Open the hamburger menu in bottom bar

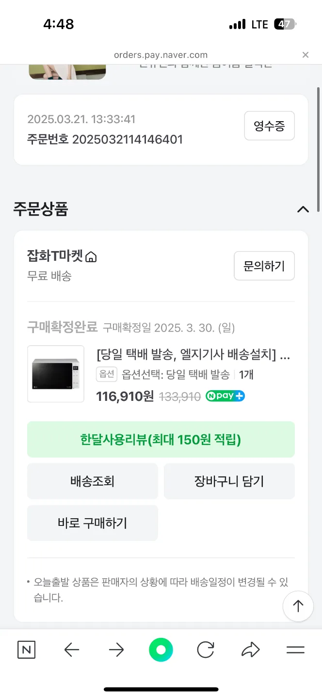click(x=295, y=650)
